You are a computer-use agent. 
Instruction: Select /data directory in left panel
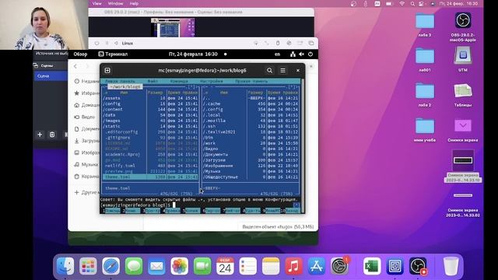coord(150,115)
